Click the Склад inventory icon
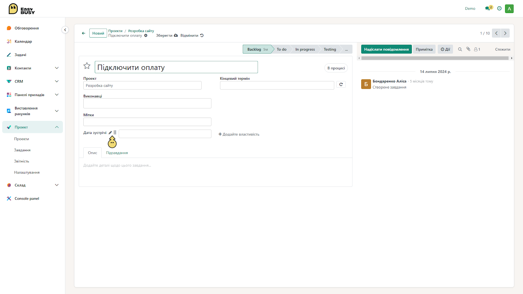 (x=9, y=185)
